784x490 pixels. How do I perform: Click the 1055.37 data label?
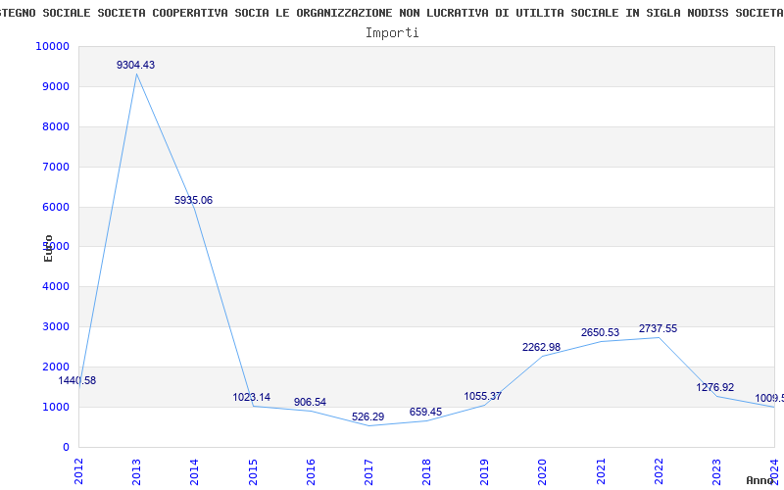tap(482, 397)
